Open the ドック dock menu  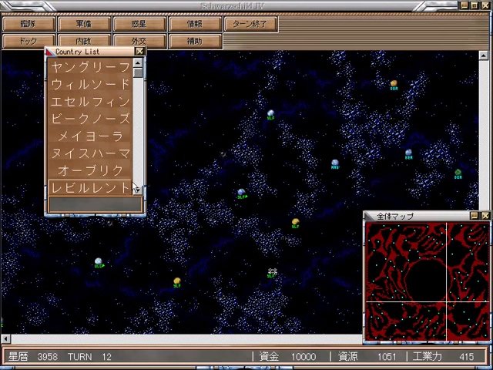[29, 41]
